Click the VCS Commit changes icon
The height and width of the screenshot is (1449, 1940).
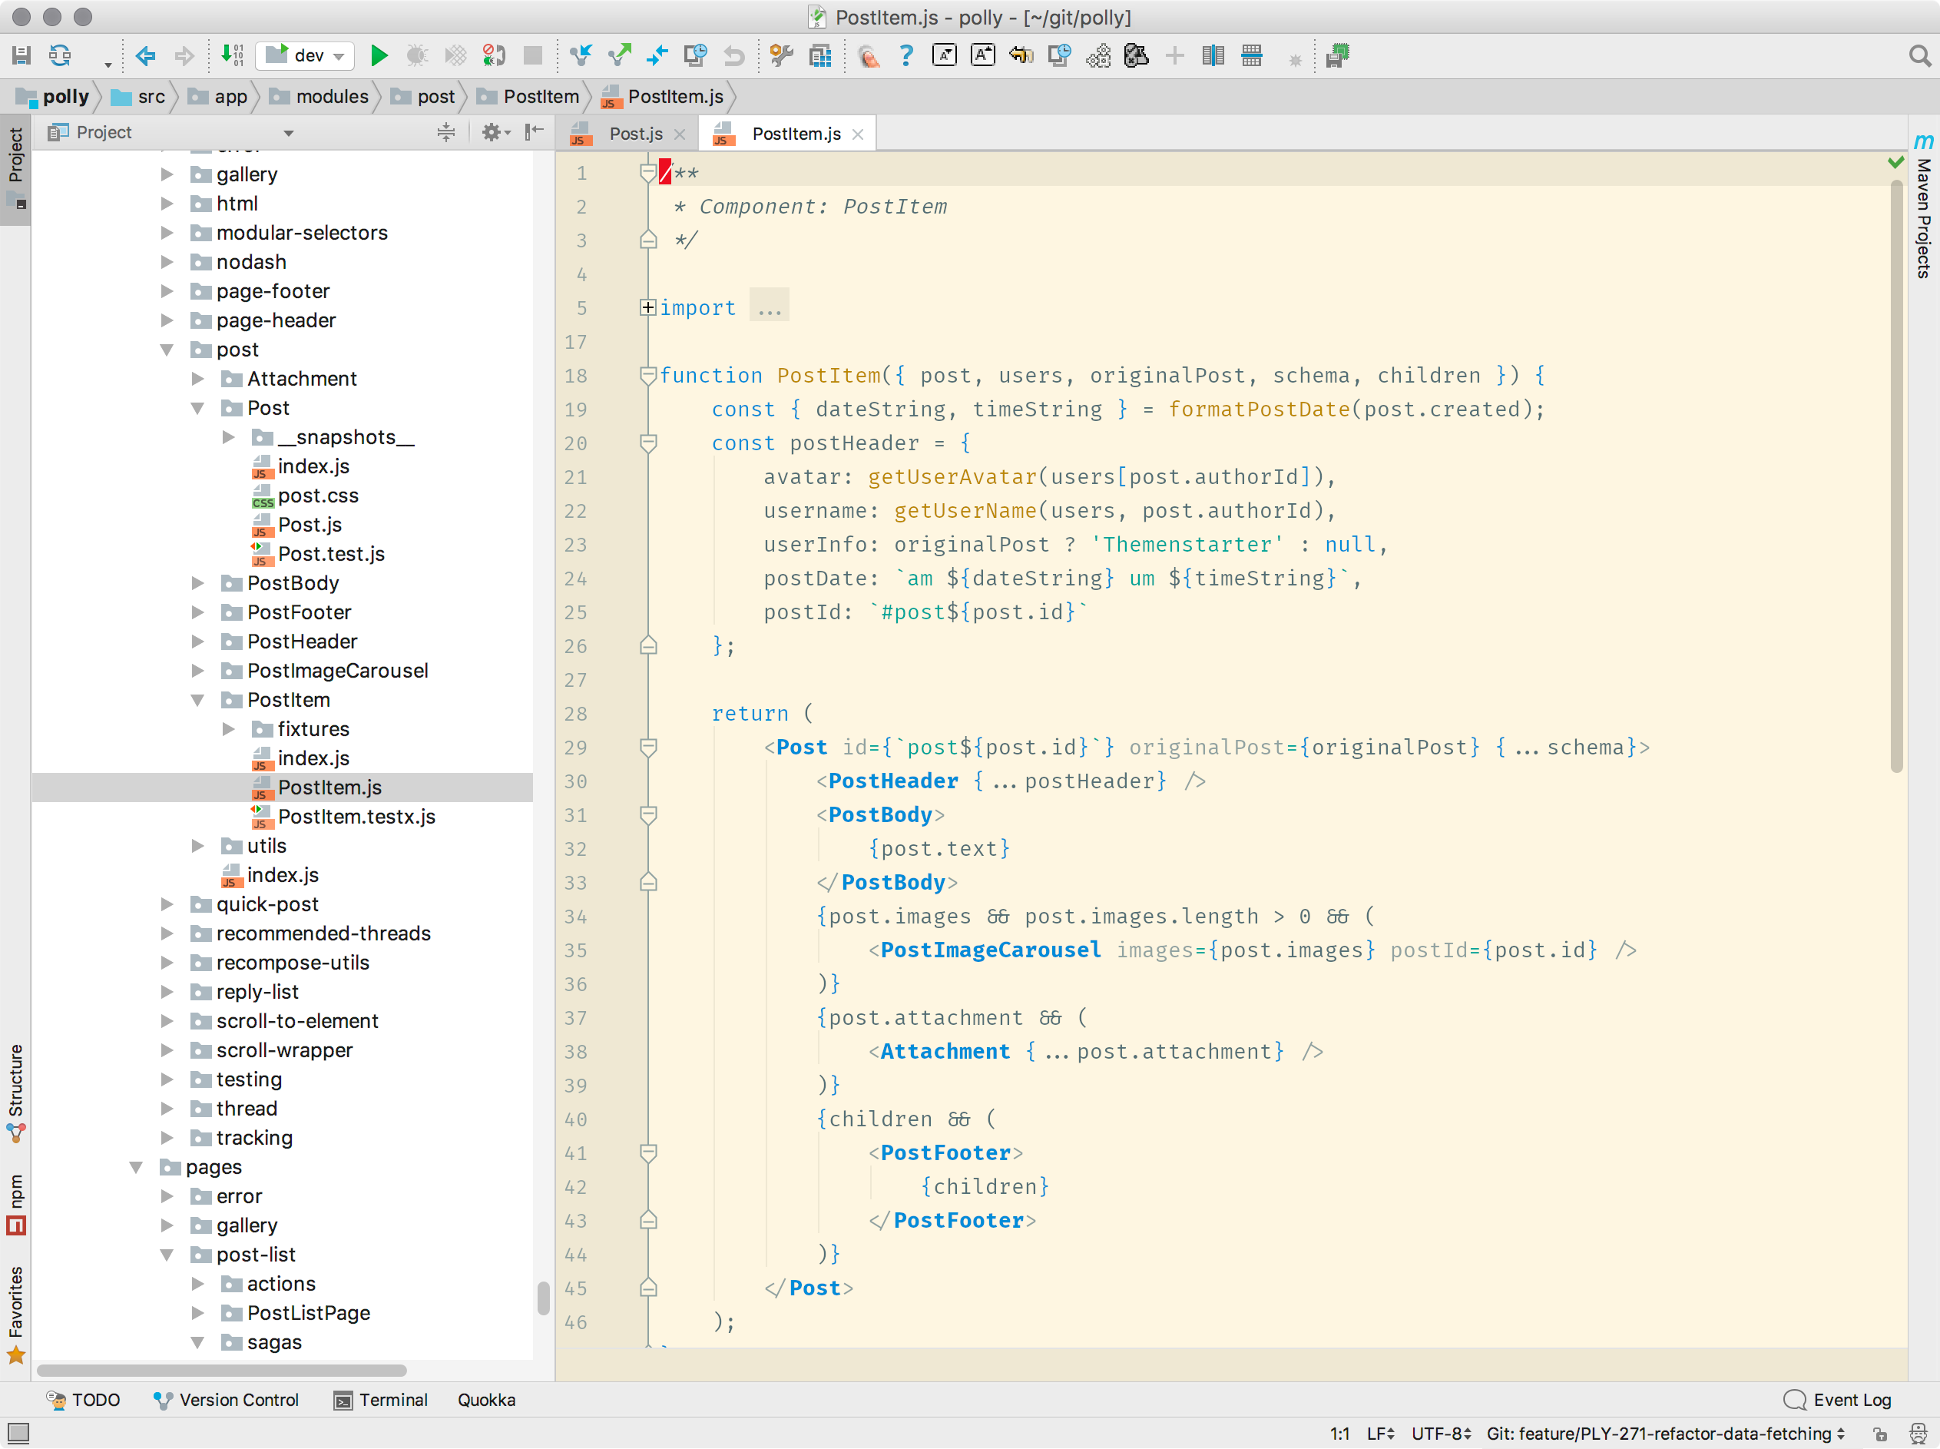pyautogui.click(x=619, y=56)
